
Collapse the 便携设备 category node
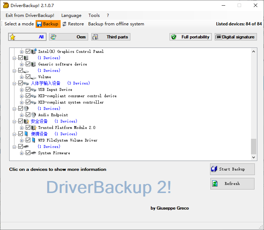pyautogui.click(x=14, y=134)
